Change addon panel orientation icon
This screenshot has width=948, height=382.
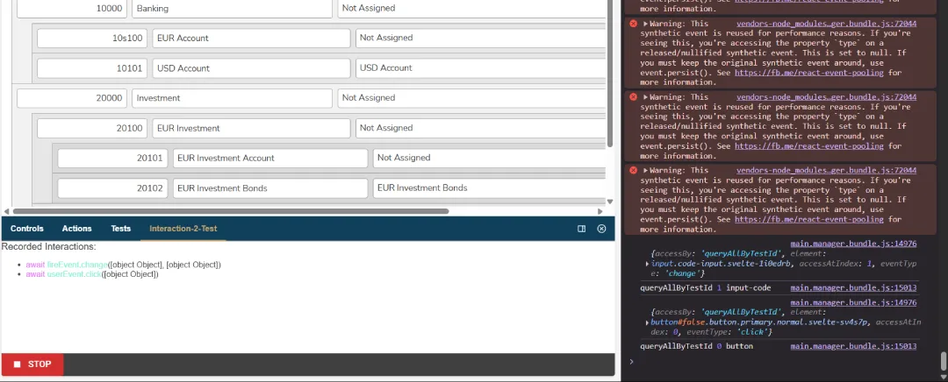click(x=582, y=229)
